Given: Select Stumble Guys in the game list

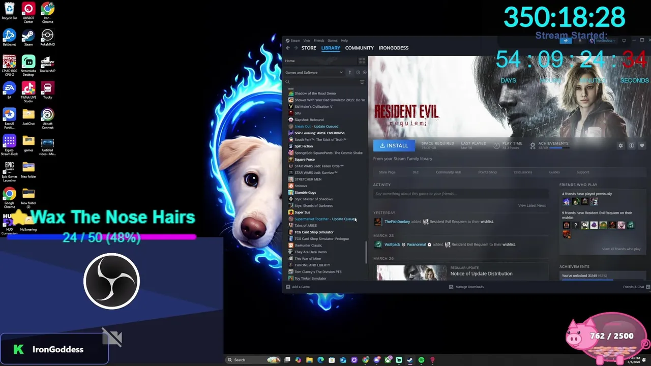Looking at the screenshot, I should pyautogui.click(x=305, y=193).
